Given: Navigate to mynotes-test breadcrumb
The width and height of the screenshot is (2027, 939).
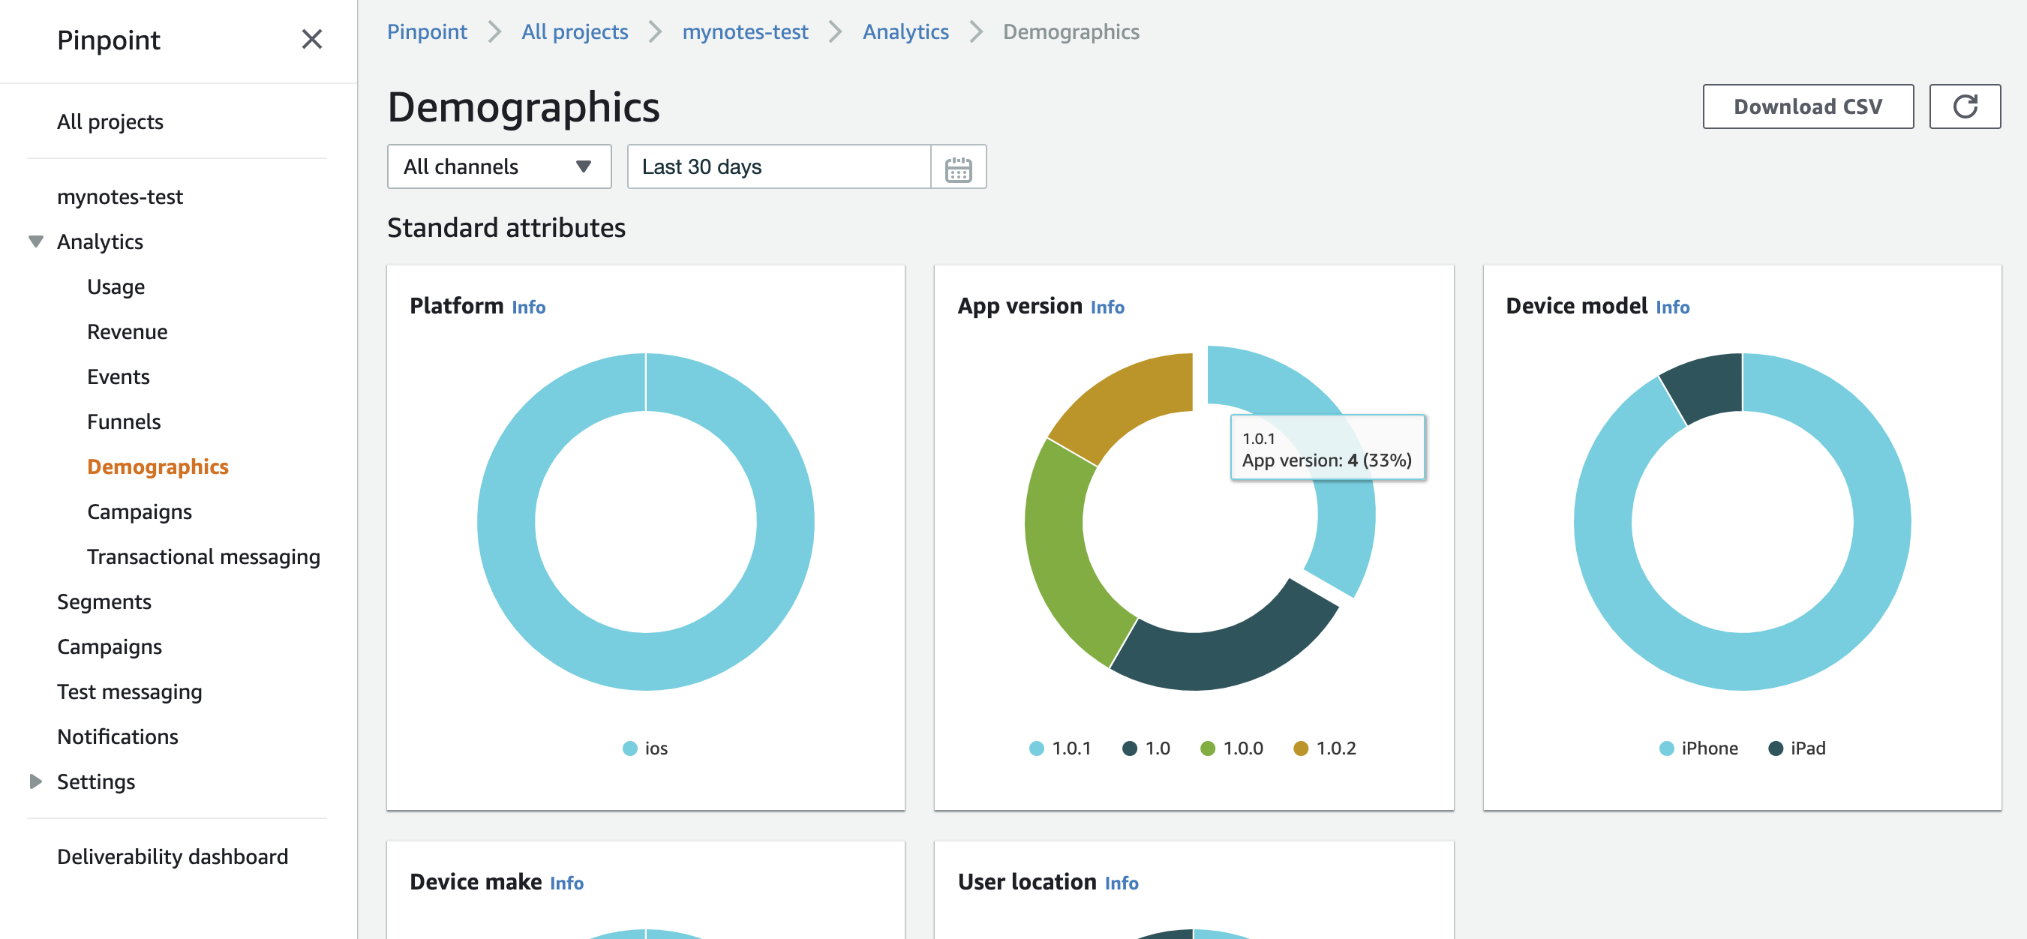Looking at the screenshot, I should pos(744,31).
